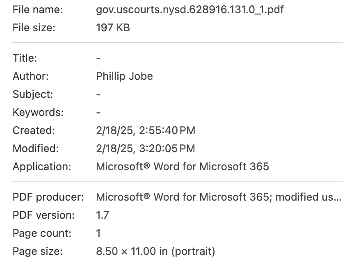Click the File name label
Viewport: 347px width, 259px height.
pos(38,10)
